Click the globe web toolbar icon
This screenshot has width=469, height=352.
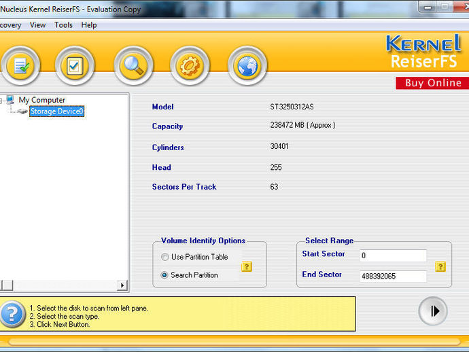tap(247, 66)
